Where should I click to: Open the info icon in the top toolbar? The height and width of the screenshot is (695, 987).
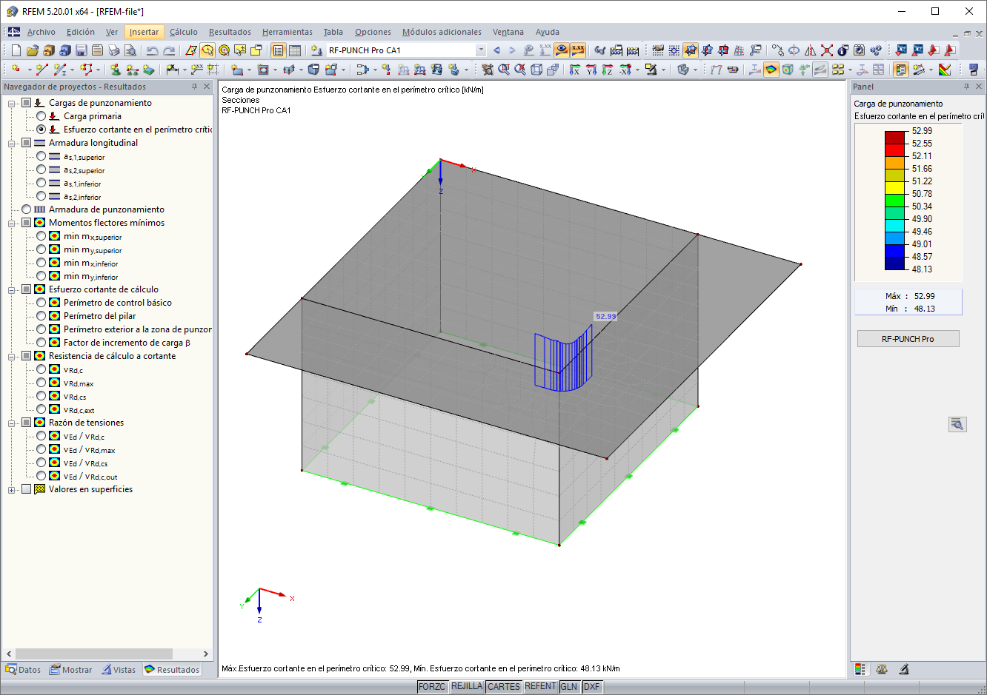click(843, 50)
